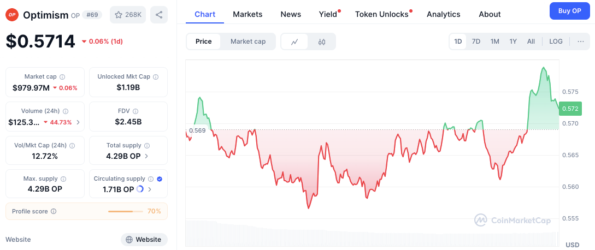Toggle chart to Market cap view

click(x=248, y=41)
